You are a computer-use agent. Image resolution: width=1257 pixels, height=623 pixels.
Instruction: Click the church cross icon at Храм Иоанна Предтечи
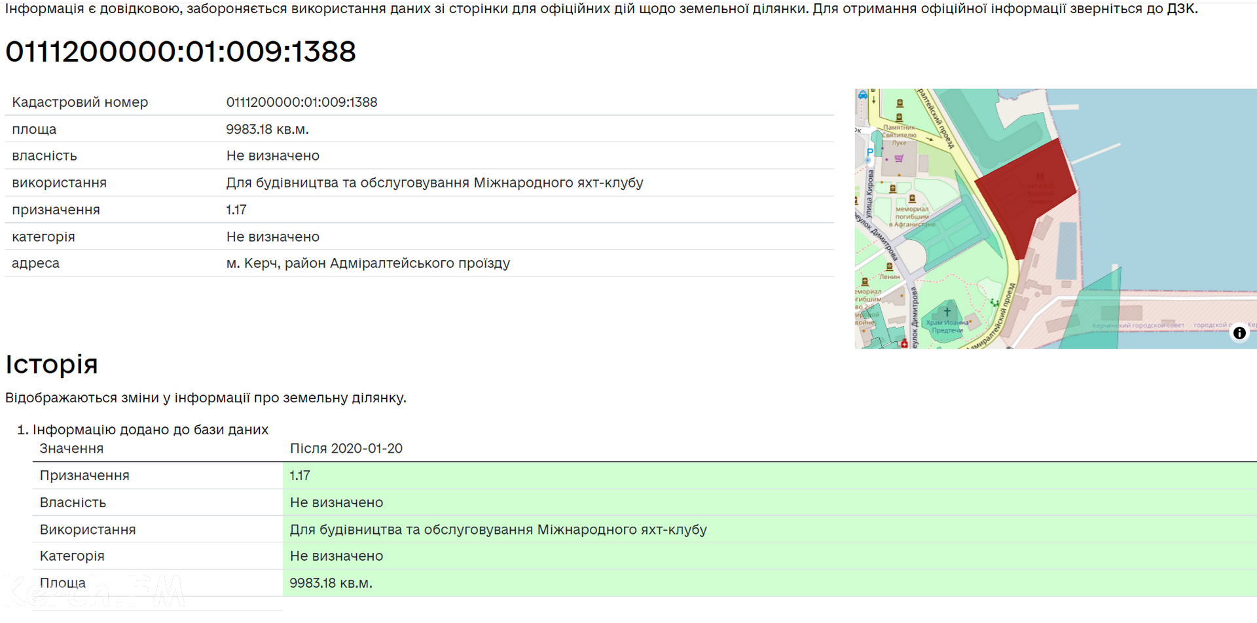[947, 312]
